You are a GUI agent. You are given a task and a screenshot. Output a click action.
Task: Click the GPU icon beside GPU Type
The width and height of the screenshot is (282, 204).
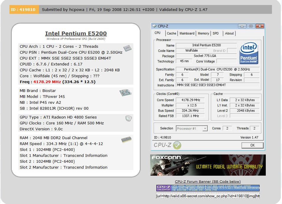click(128, 119)
